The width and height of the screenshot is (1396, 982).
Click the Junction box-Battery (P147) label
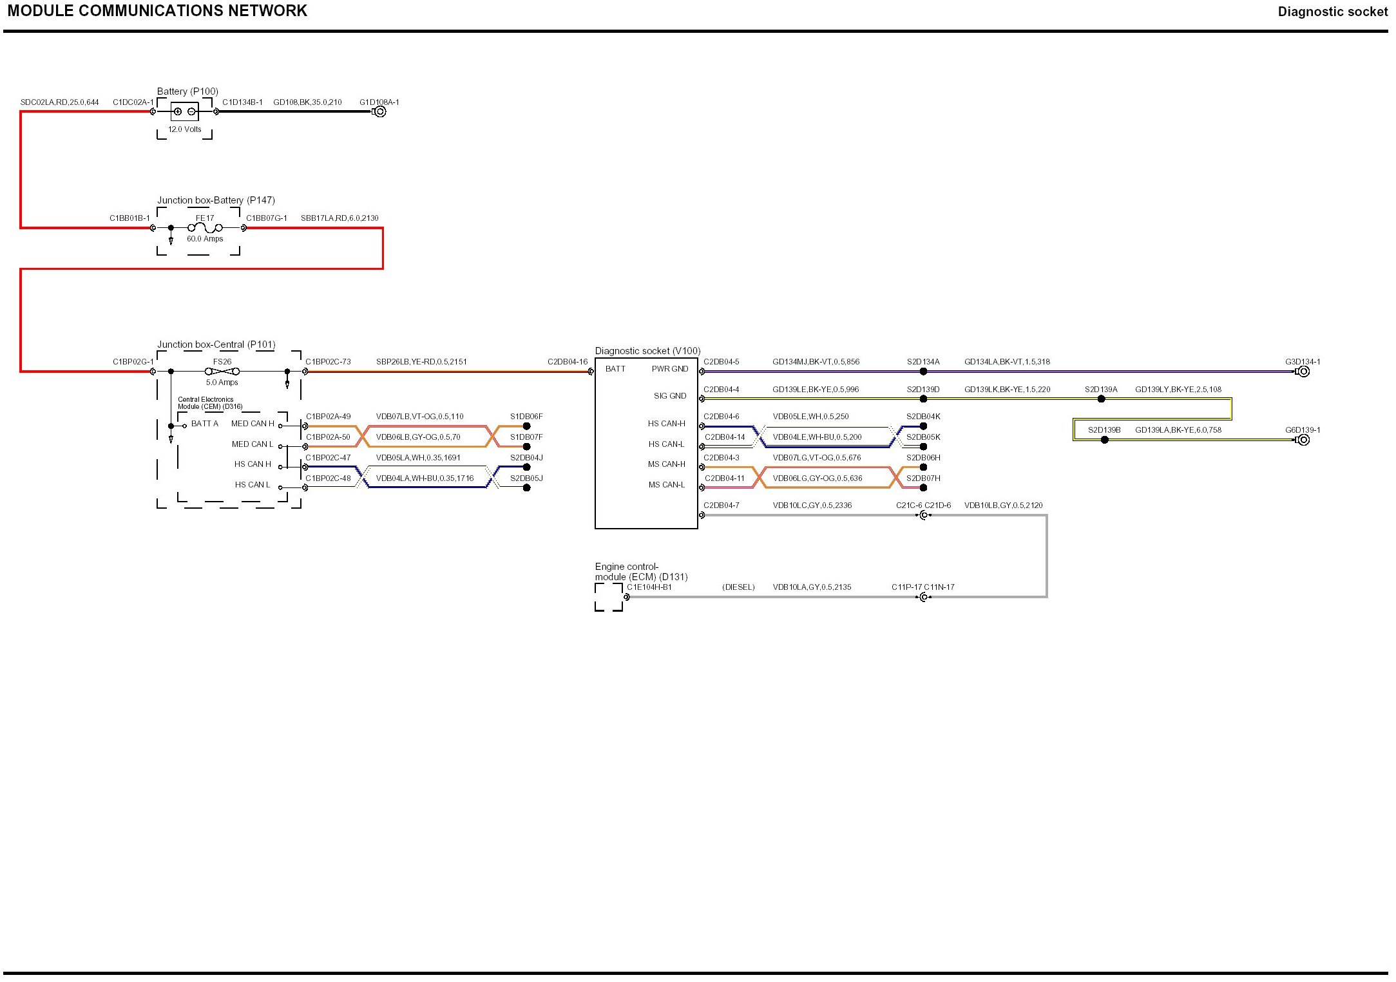click(216, 200)
